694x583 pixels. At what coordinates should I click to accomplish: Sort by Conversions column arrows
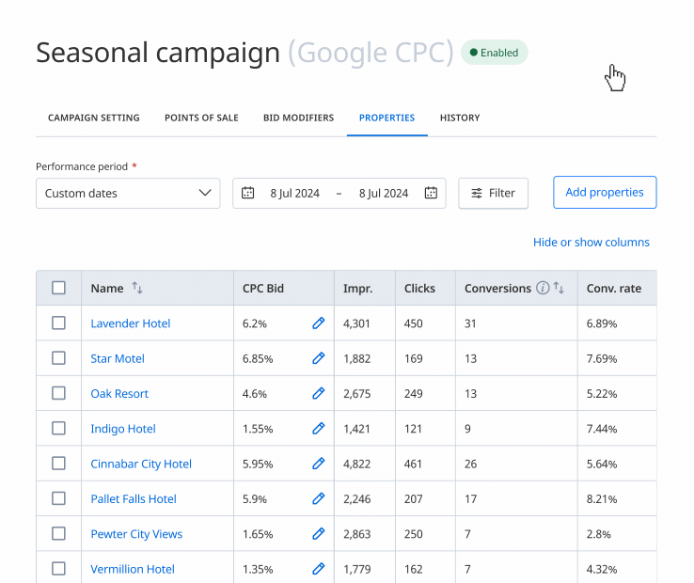tap(560, 289)
